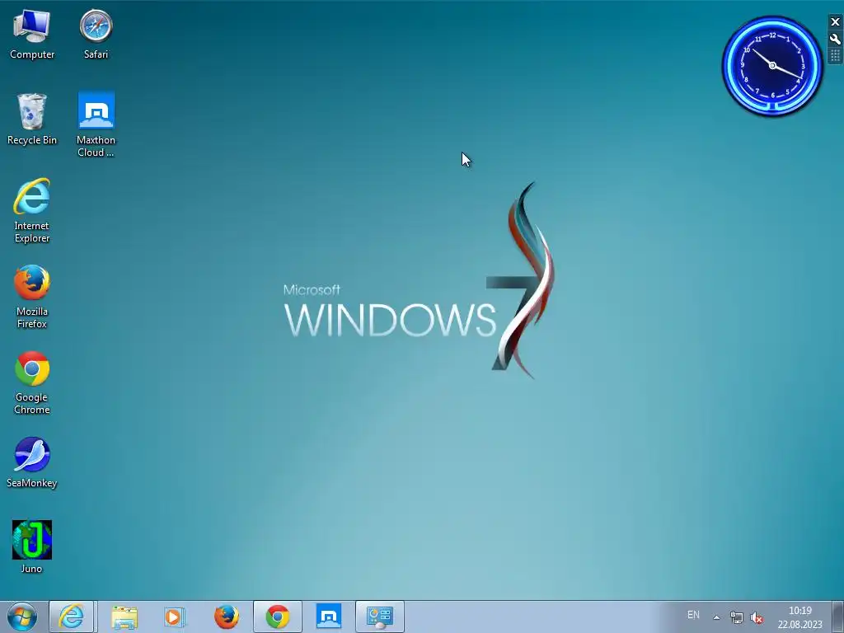Viewport: 844px width, 633px height.
Task: Launch Windows Media Player from taskbar
Action: coord(175,617)
